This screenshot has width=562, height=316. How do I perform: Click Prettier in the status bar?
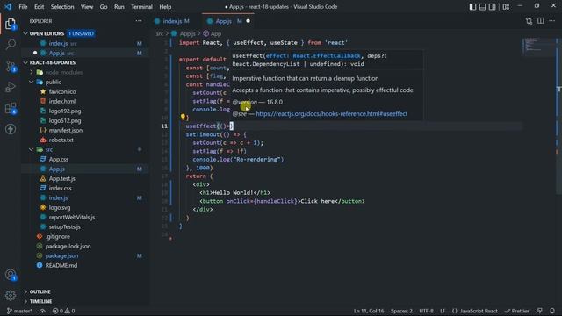516,311
